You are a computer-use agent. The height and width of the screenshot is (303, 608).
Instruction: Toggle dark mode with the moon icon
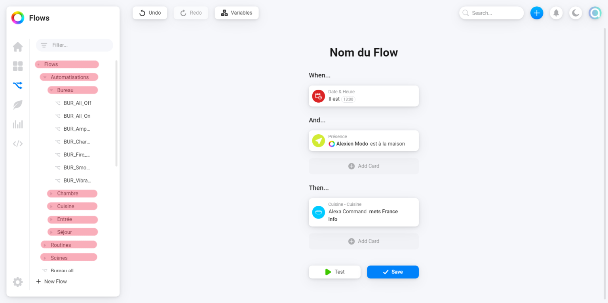pos(575,13)
